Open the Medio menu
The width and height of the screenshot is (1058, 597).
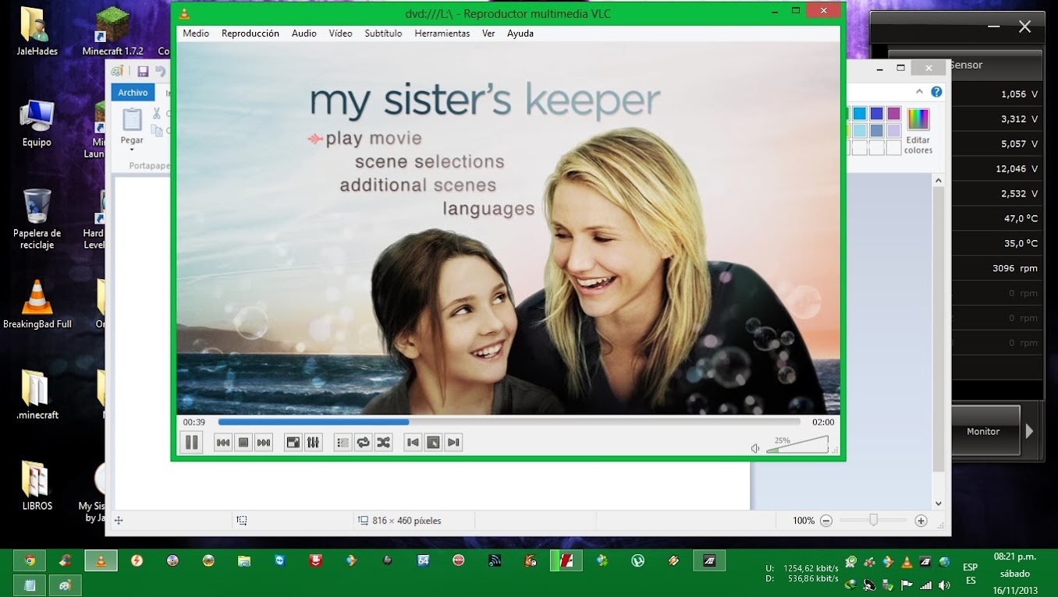(196, 34)
